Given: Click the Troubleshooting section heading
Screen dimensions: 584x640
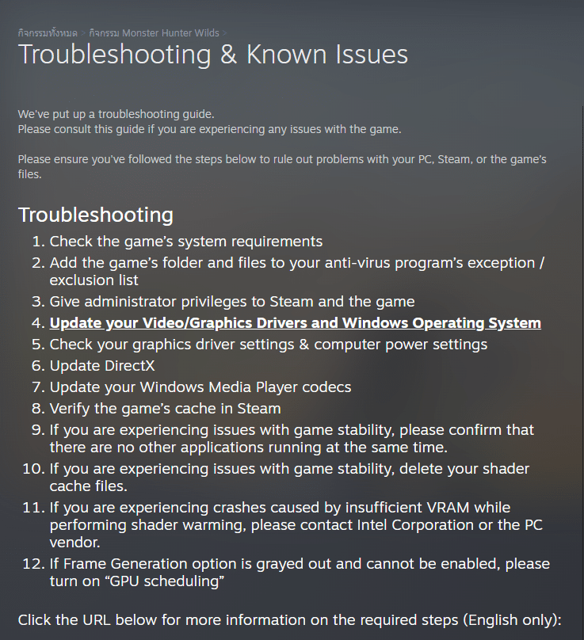Looking at the screenshot, I should 96,215.
